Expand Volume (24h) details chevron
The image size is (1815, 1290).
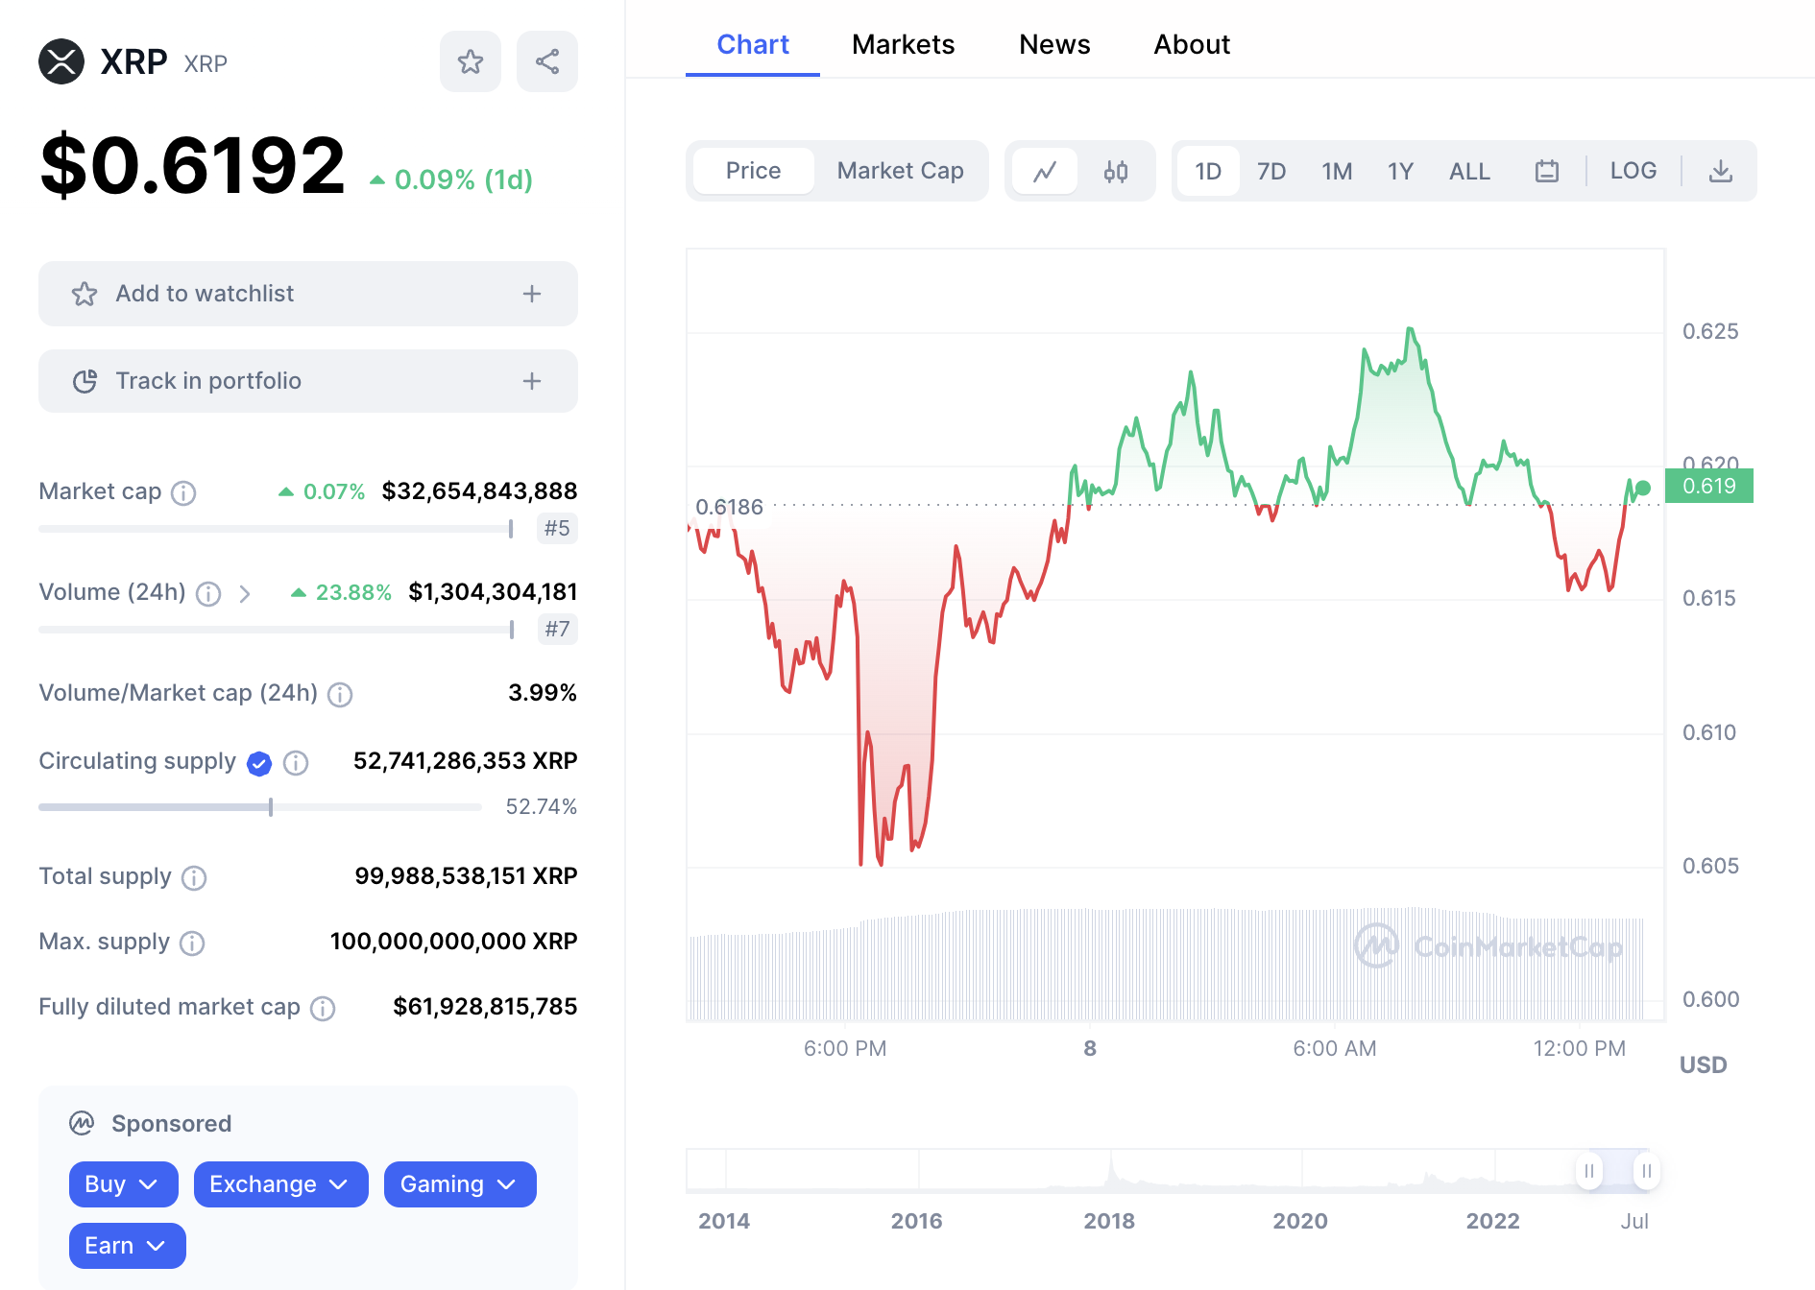tap(245, 594)
